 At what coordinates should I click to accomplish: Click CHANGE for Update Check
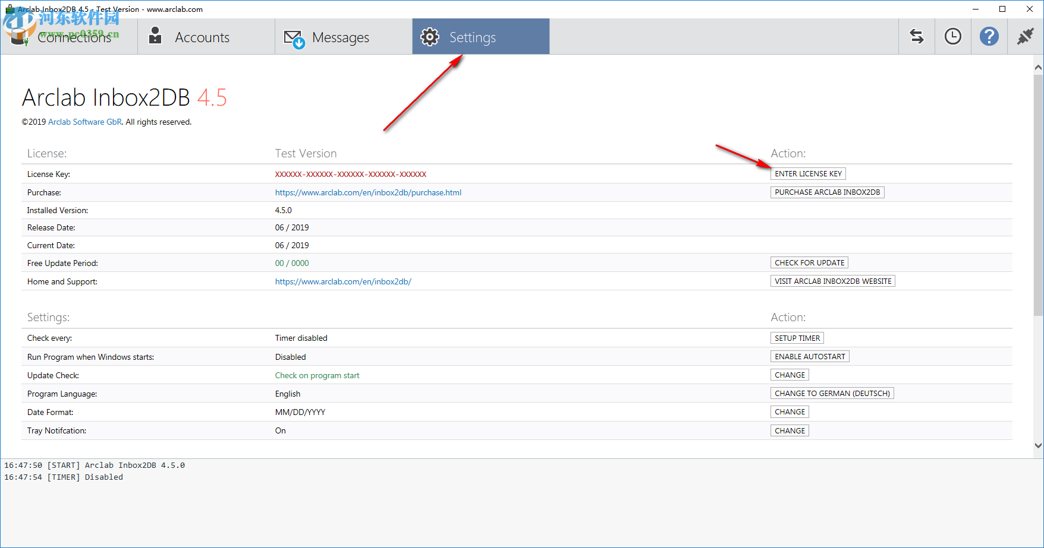tap(790, 375)
